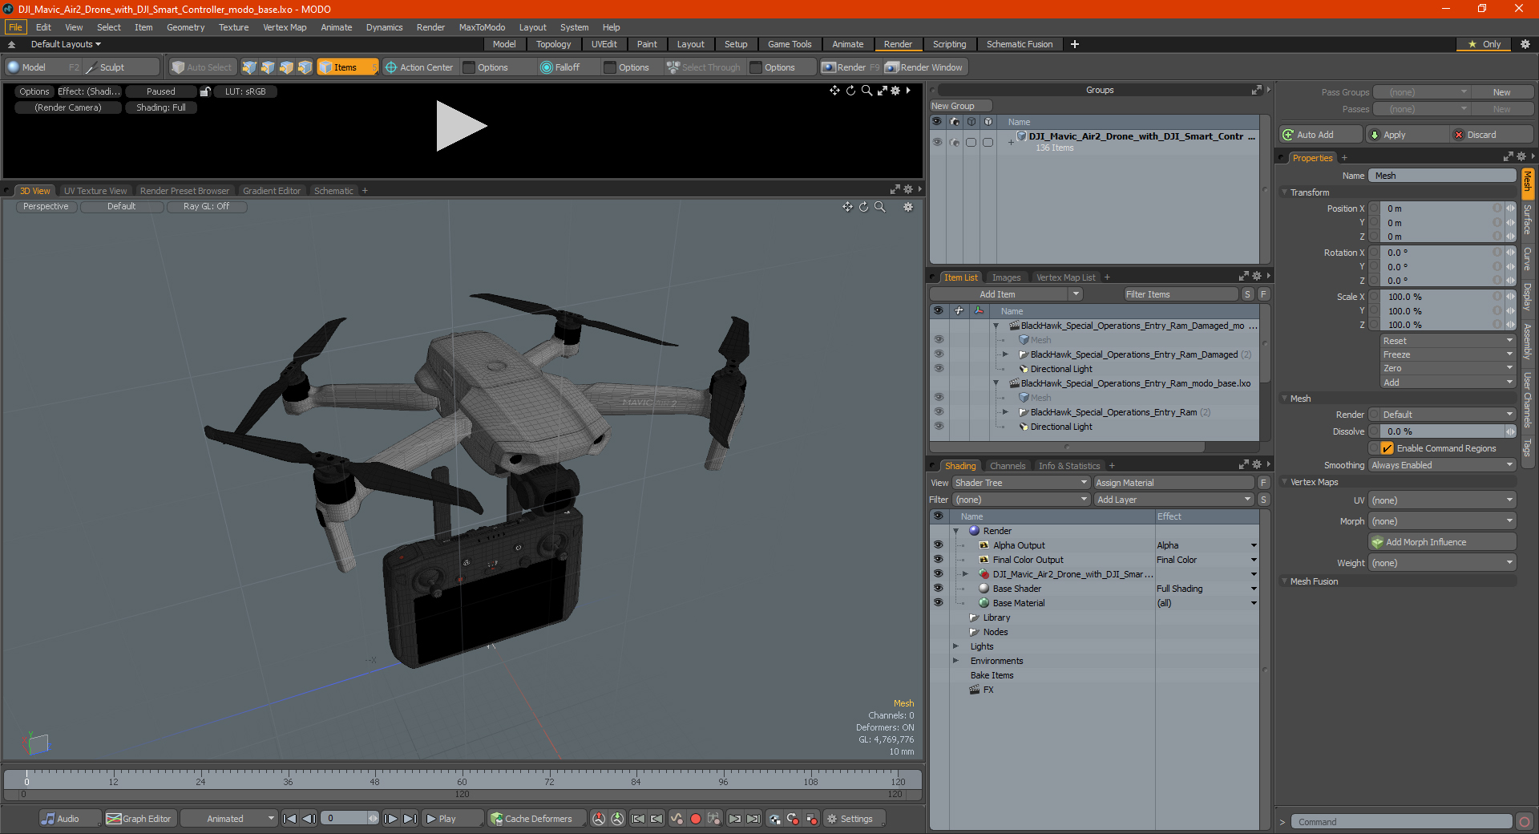Click the Render F9 button
The image size is (1539, 834).
(x=850, y=67)
